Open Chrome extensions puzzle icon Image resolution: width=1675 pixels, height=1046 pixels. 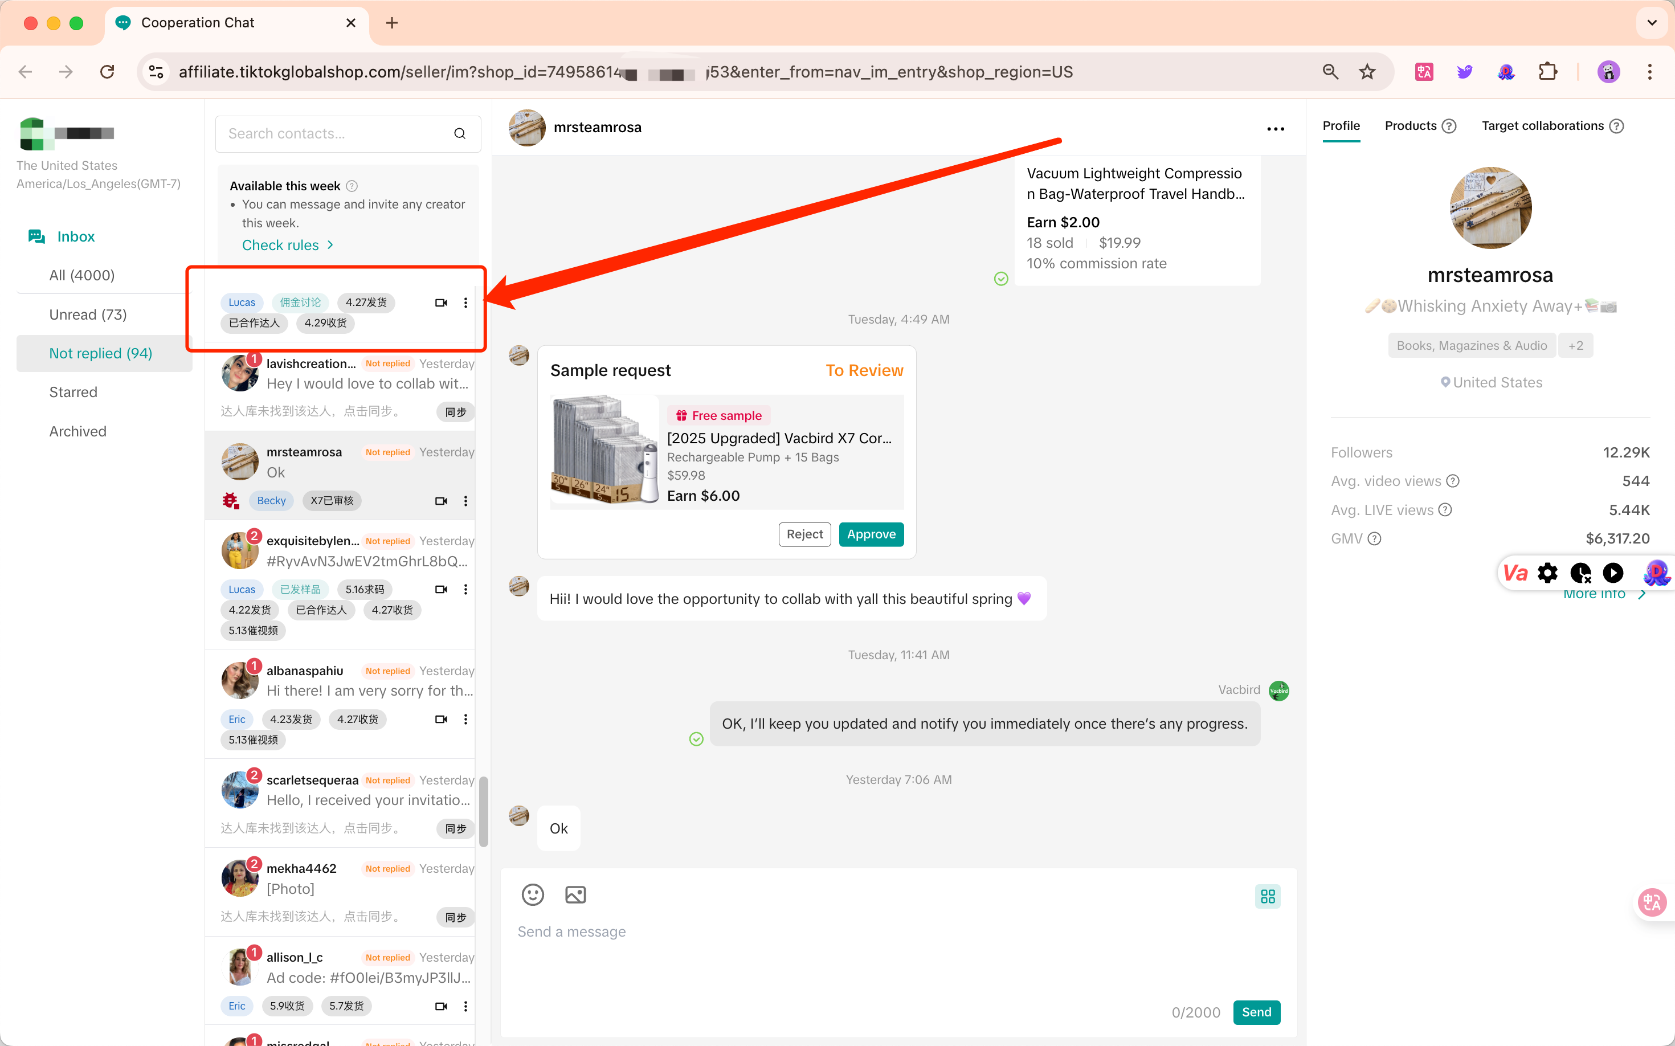(1548, 72)
